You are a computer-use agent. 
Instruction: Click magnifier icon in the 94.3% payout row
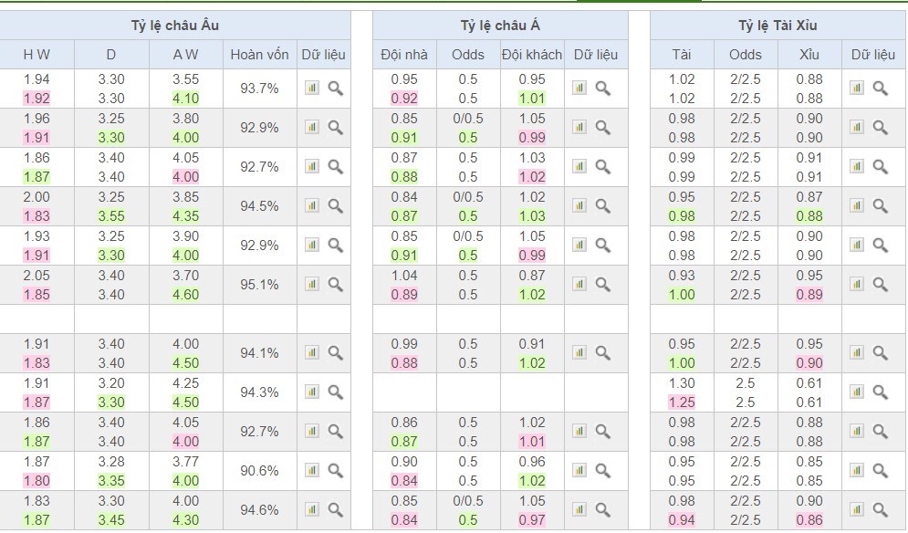[x=336, y=392]
